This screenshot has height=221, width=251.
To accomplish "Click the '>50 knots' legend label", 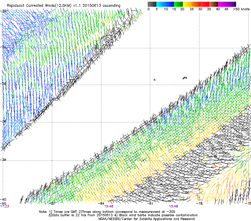I will (241, 9).
